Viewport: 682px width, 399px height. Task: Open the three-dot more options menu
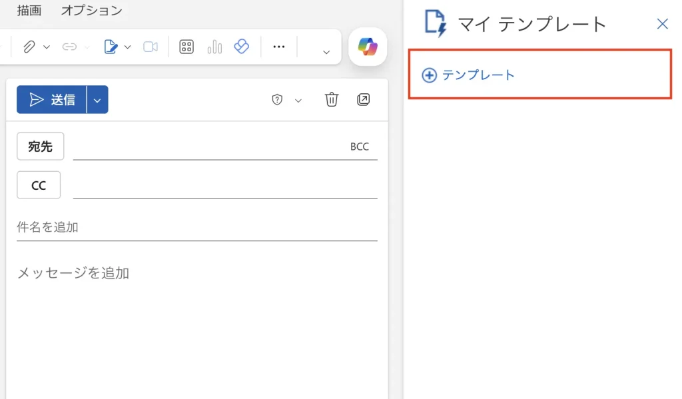coord(279,47)
